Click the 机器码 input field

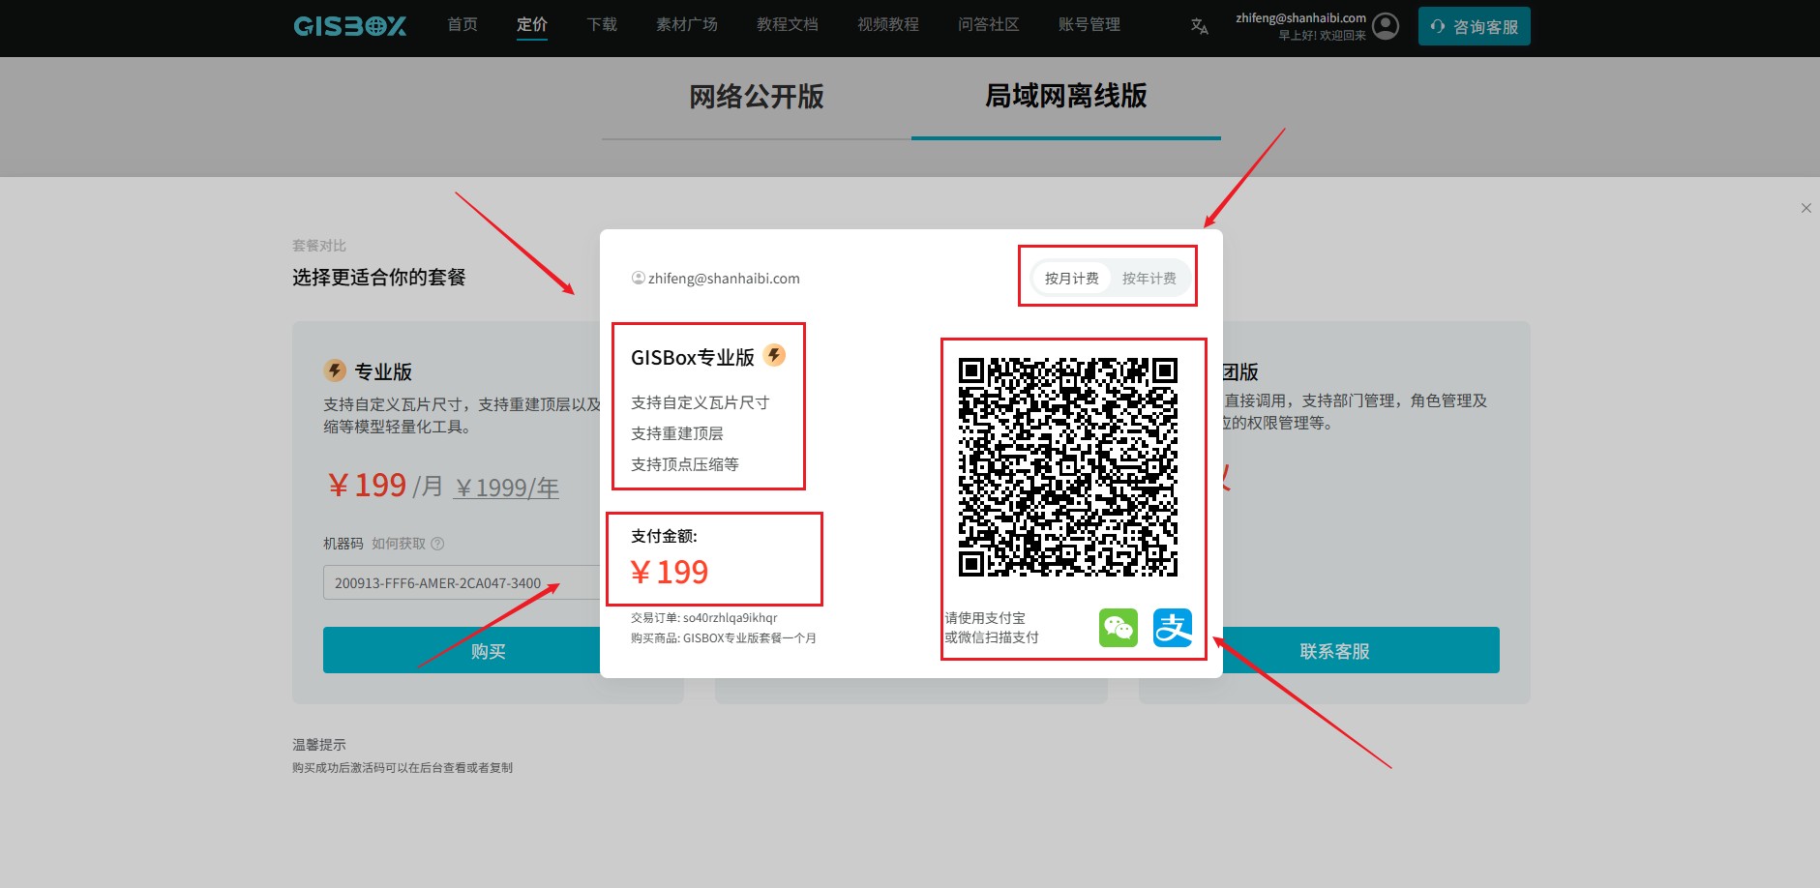coord(462,582)
